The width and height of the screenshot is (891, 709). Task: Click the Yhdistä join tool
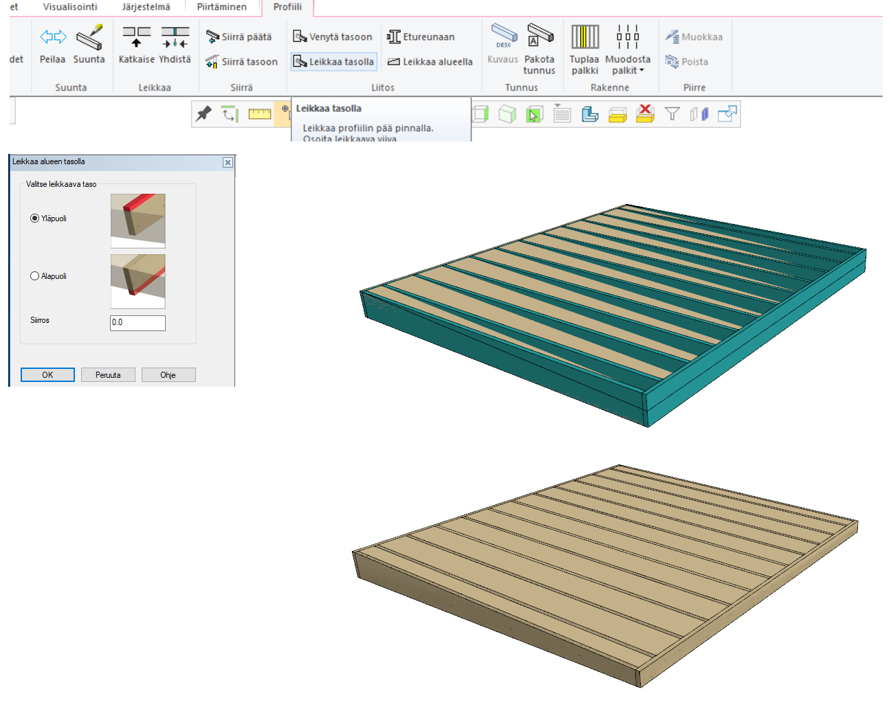(175, 45)
